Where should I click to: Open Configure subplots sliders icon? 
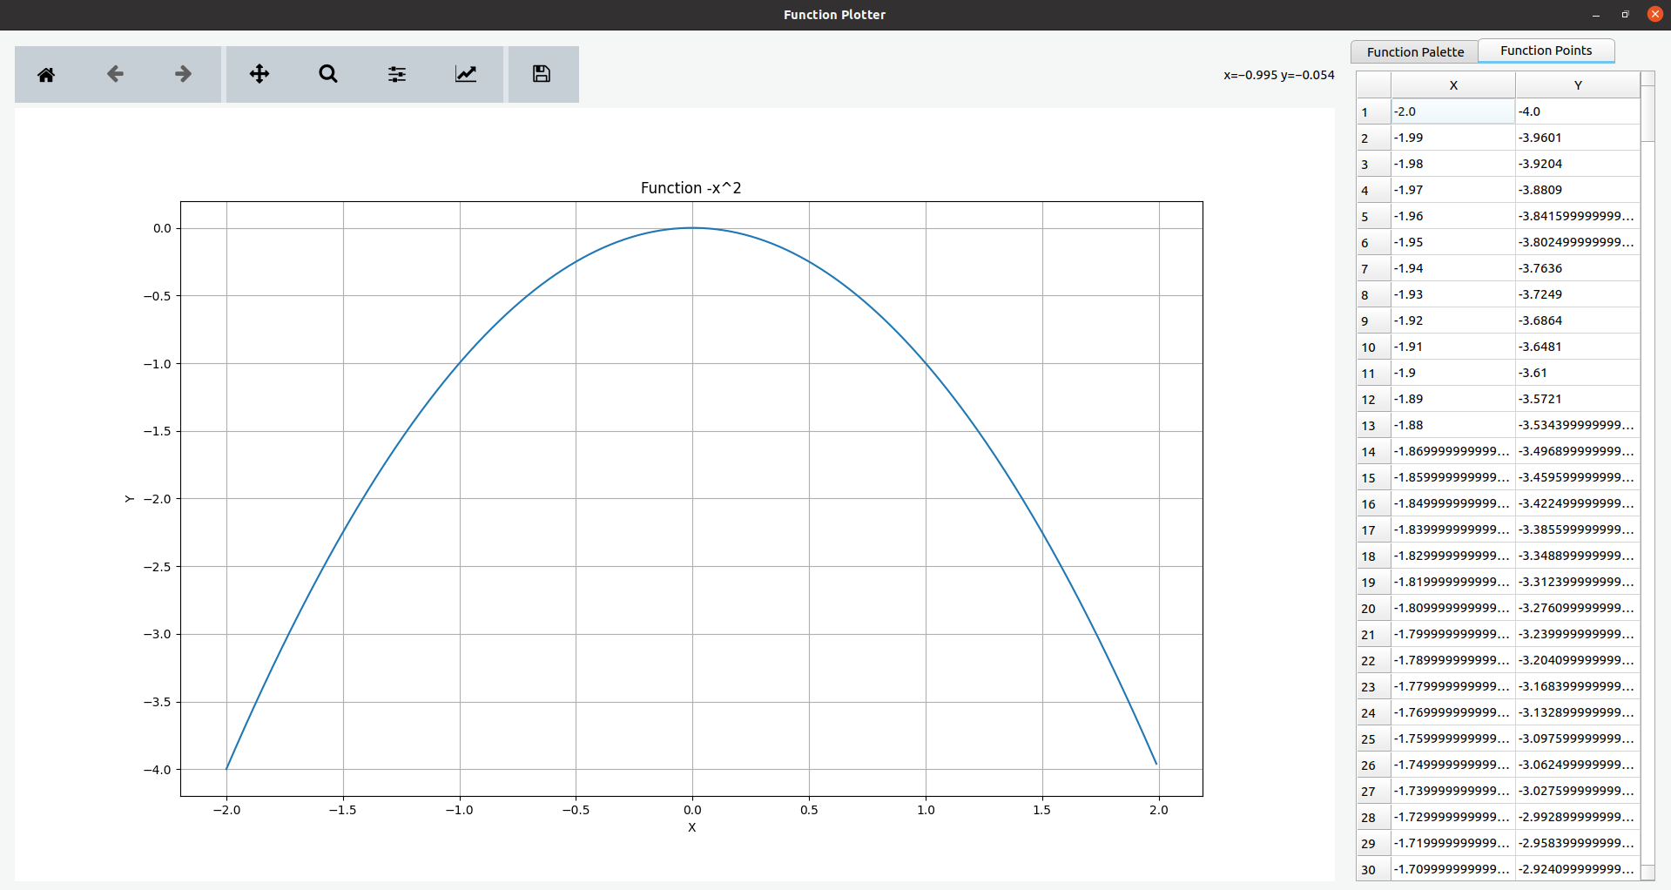click(397, 75)
